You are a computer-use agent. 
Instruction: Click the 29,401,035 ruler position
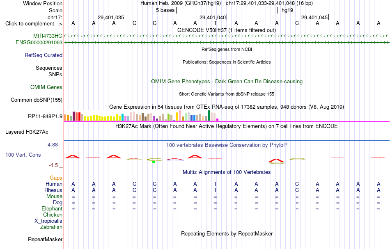[x=111, y=17]
